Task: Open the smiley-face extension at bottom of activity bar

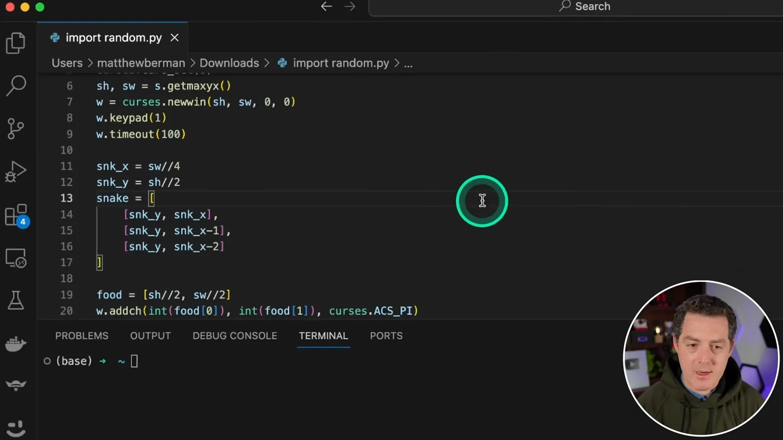Action: point(16,429)
